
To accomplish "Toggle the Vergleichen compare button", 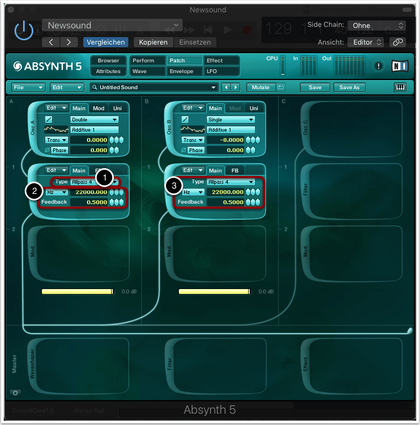I will pyautogui.click(x=106, y=42).
